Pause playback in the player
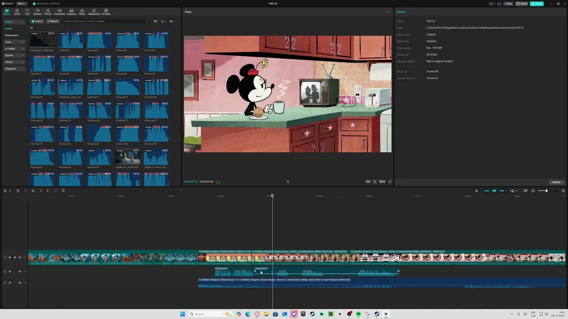Image resolution: width=568 pixels, height=319 pixels. click(x=288, y=181)
